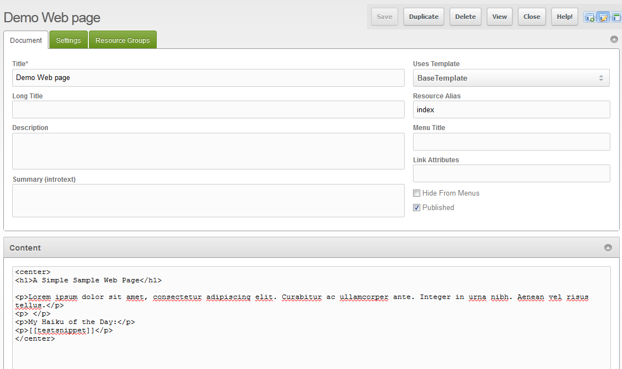Click inside the Description text area
This screenshot has width=622, height=369.
click(x=208, y=151)
